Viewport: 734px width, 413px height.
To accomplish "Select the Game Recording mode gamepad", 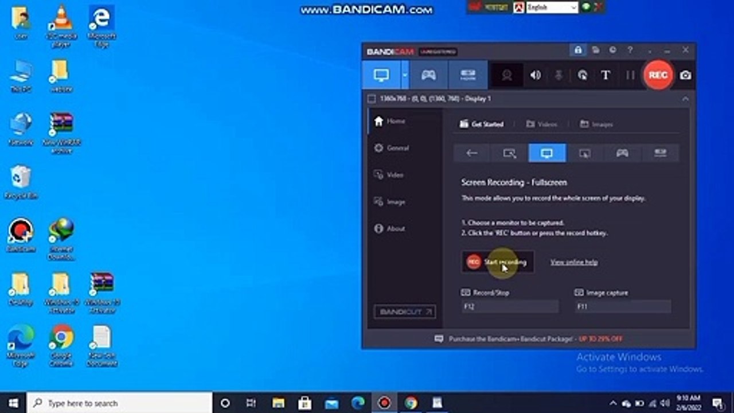I will click(428, 75).
